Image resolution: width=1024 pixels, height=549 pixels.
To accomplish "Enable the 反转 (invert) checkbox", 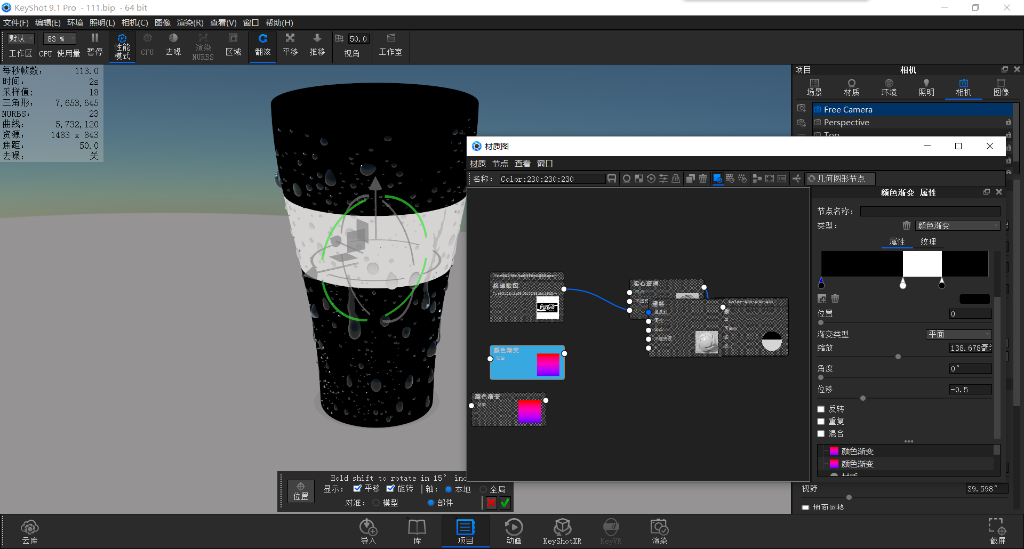I will (821, 409).
